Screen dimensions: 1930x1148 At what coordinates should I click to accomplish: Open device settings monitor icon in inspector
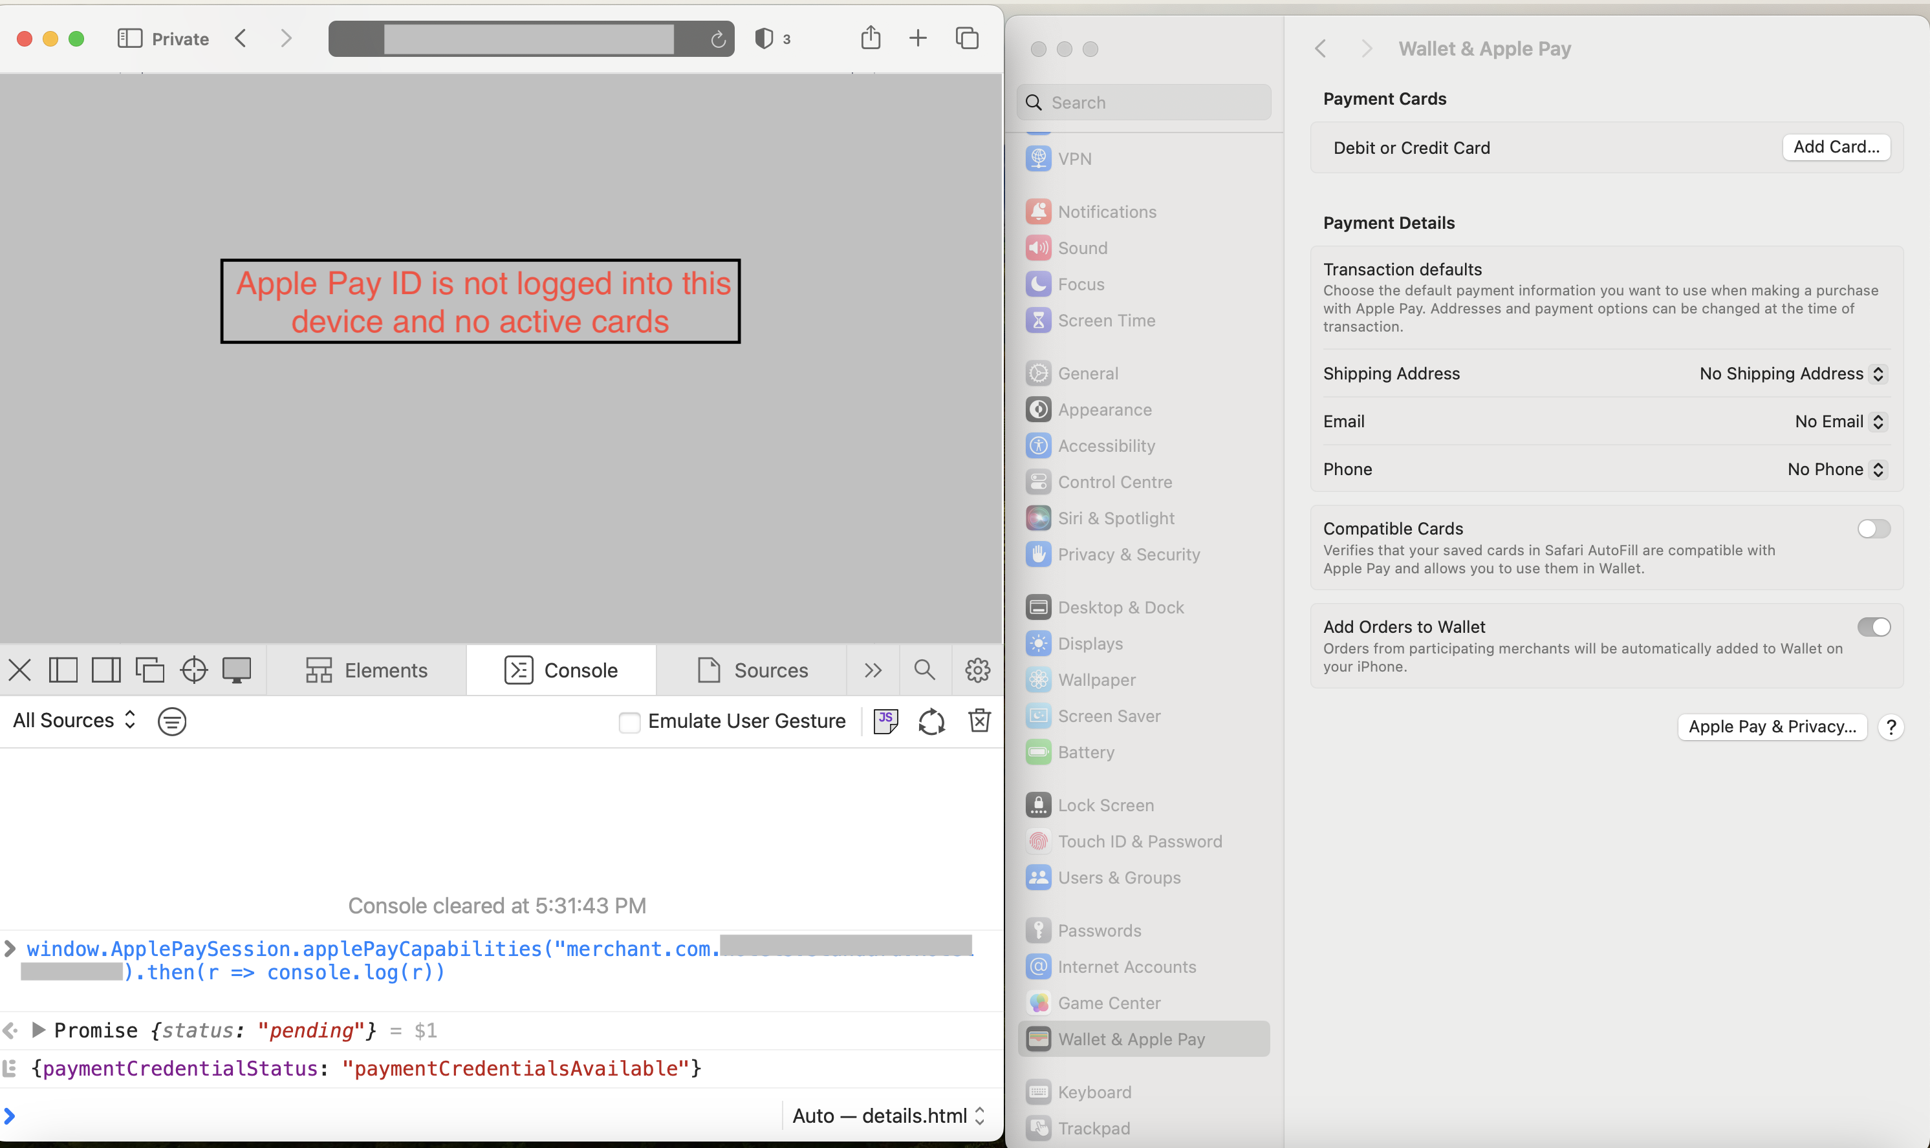pyautogui.click(x=237, y=670)
